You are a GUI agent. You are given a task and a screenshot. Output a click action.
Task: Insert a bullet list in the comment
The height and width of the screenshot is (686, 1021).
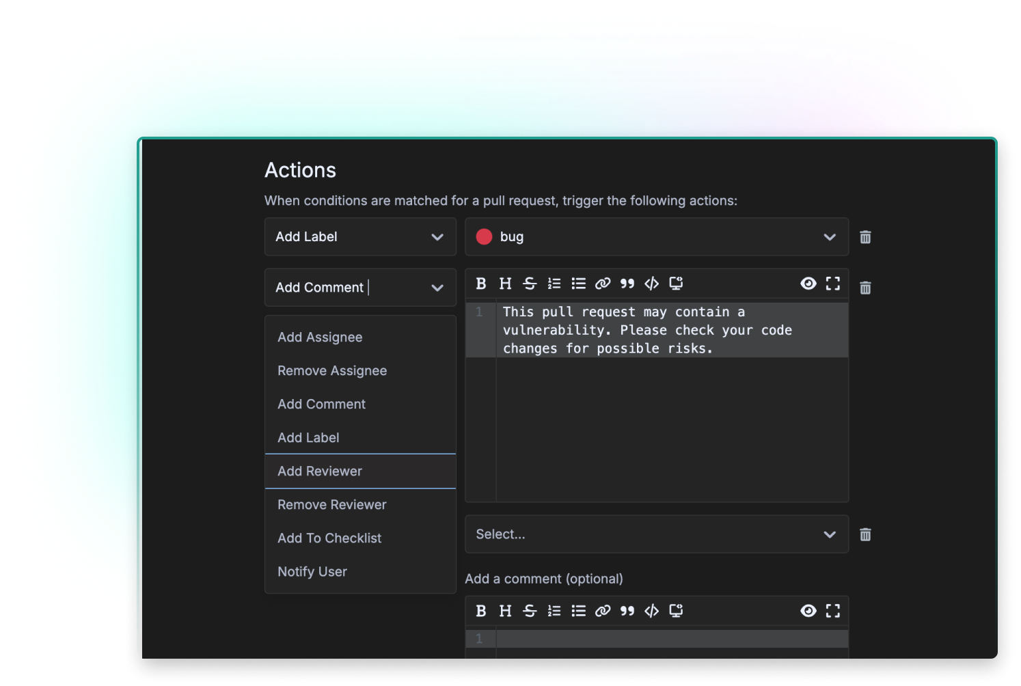(579, 283)
